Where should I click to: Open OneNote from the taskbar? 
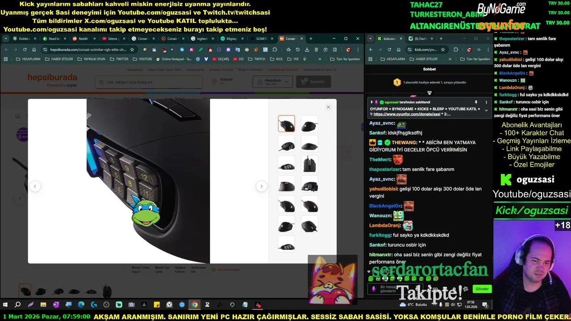pos(56,305)
